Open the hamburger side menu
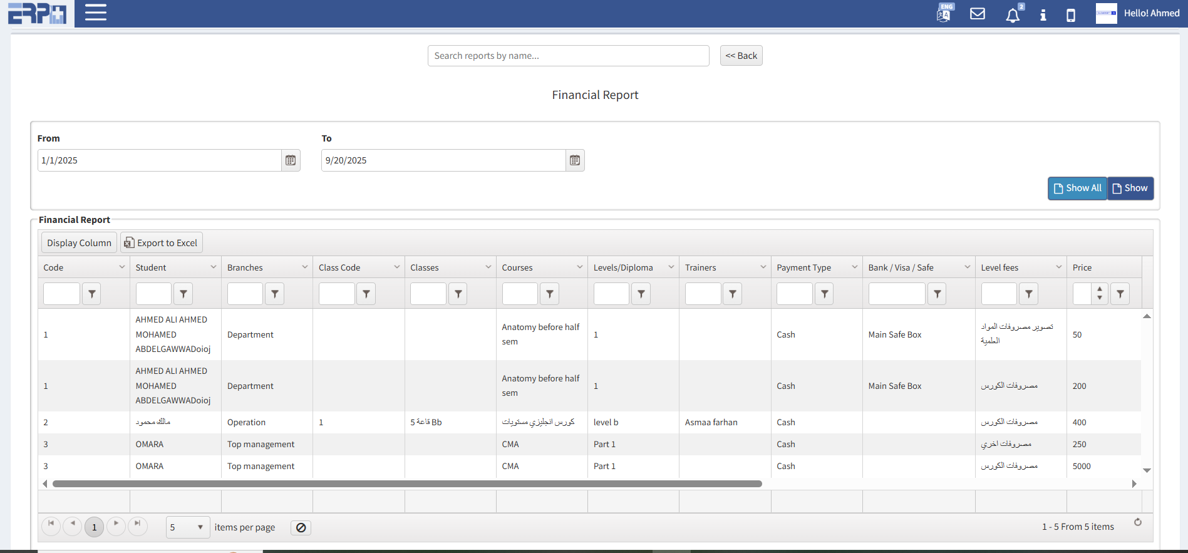The width and height of the screenshot is (1188, 553). pos(95,13)
